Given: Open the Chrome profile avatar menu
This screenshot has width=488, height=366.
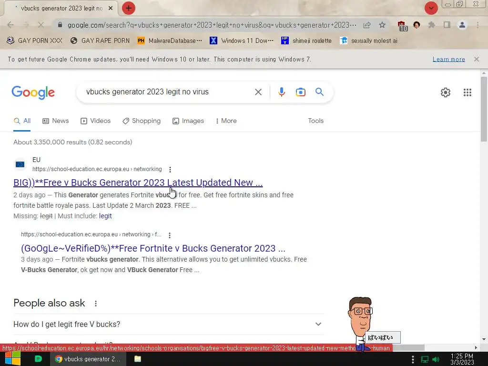Looking at the screenshot, I should coord(462,25).
